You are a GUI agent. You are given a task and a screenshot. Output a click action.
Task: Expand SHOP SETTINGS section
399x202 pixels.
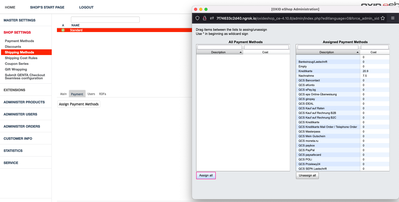17,32
